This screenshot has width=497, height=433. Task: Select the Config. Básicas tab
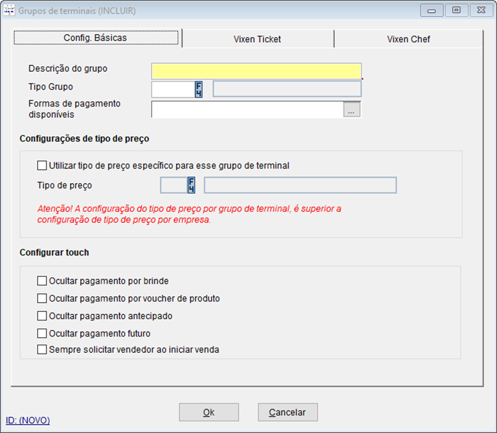pos(96,38)
